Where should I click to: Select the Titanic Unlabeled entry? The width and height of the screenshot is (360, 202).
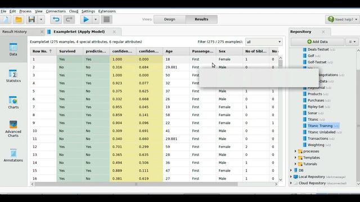(322, 132)
